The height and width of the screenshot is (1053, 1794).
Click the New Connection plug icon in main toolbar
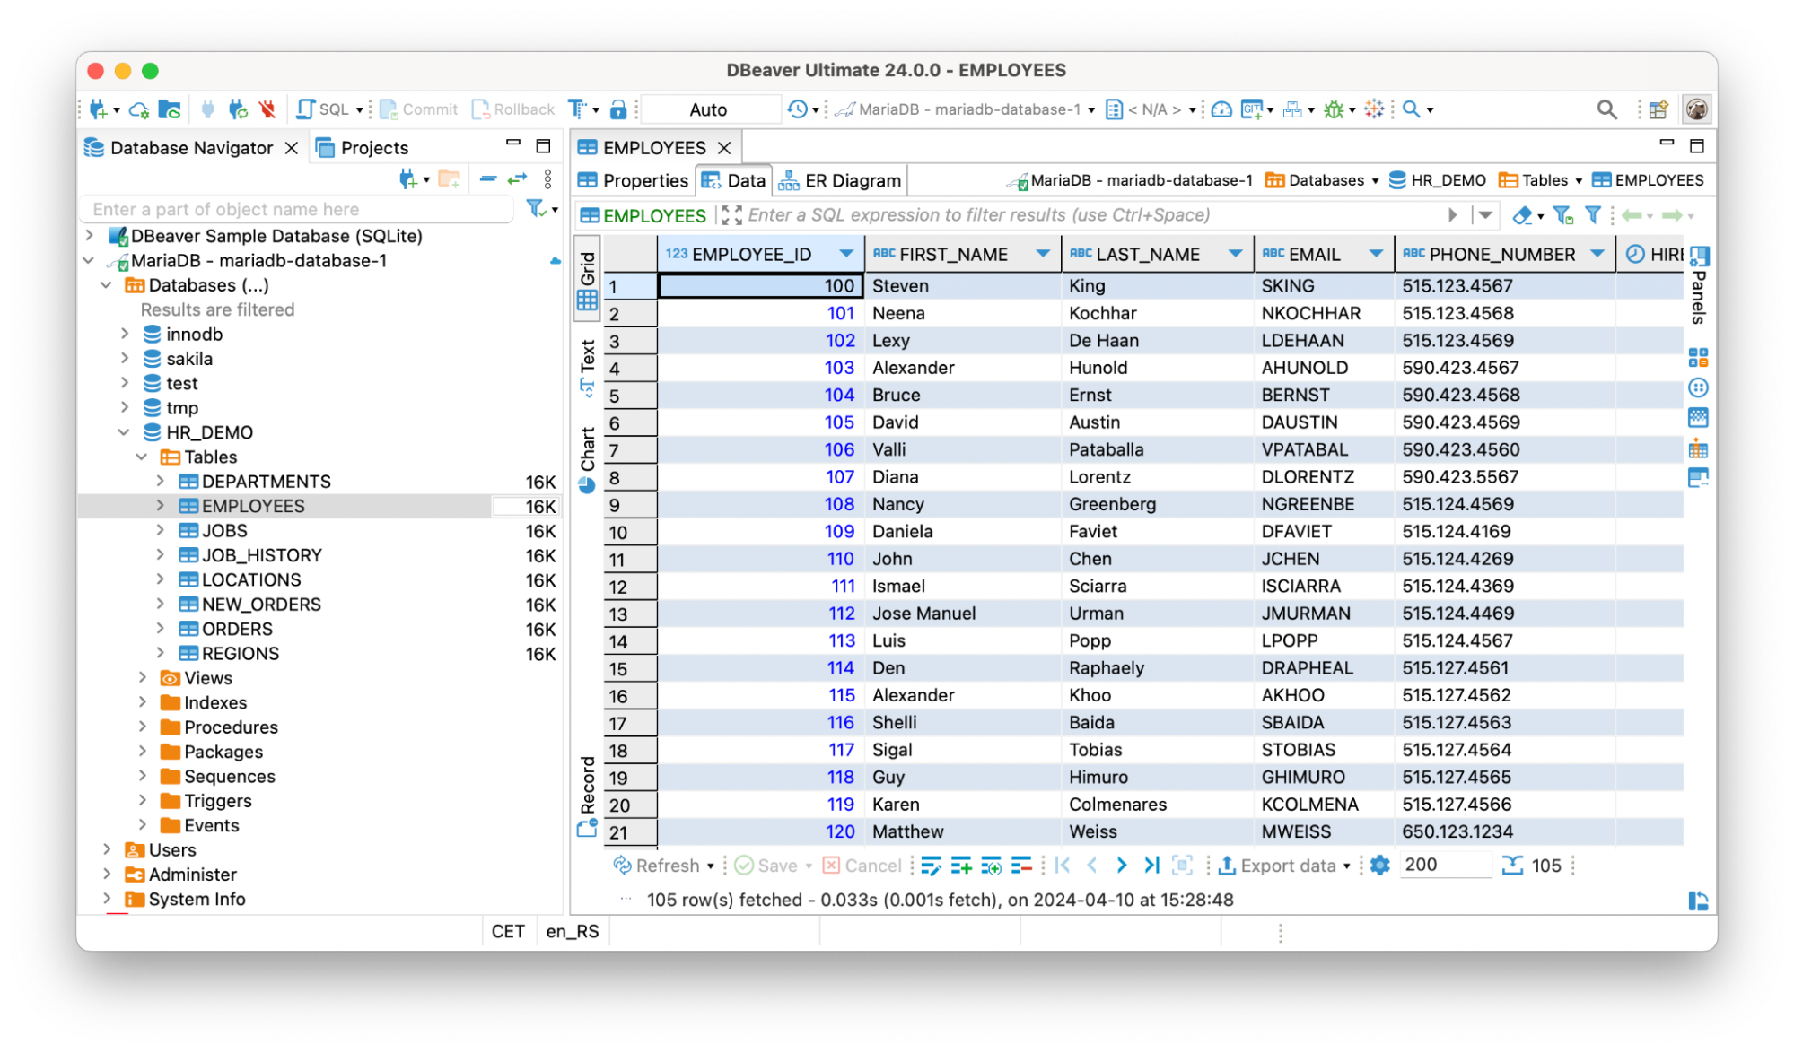[98, 109]
